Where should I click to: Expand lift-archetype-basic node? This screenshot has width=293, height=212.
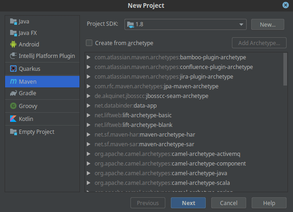click(89, 115)
